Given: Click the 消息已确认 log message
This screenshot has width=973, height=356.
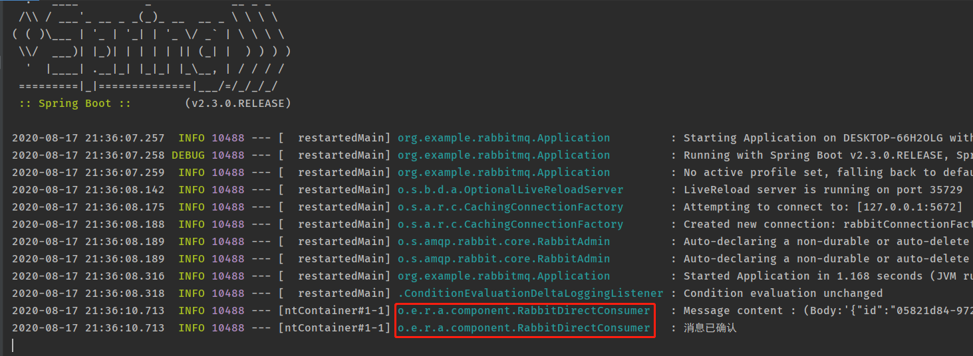Looking at the screenshot, I should [710, 328].
